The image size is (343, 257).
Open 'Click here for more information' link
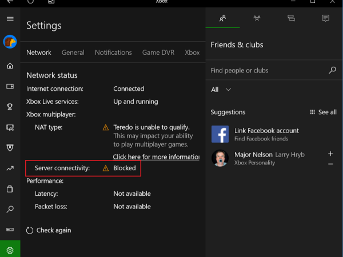[x=156, y=157]
